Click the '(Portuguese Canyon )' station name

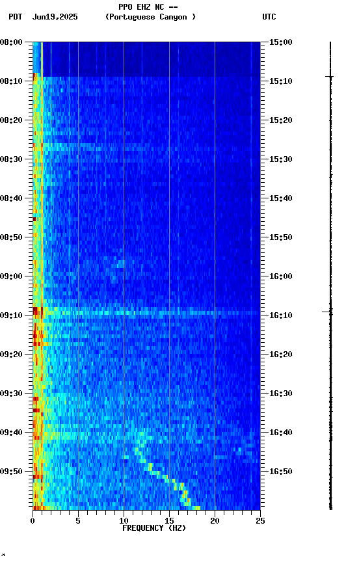150,17
